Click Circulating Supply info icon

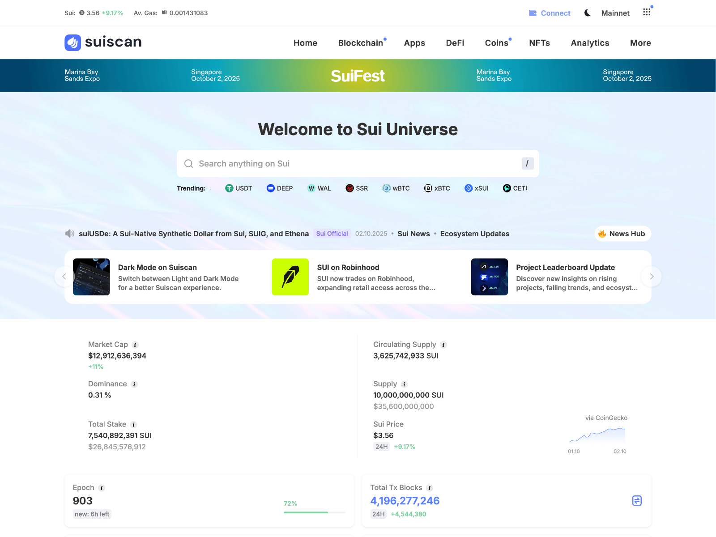click(443, 345)
